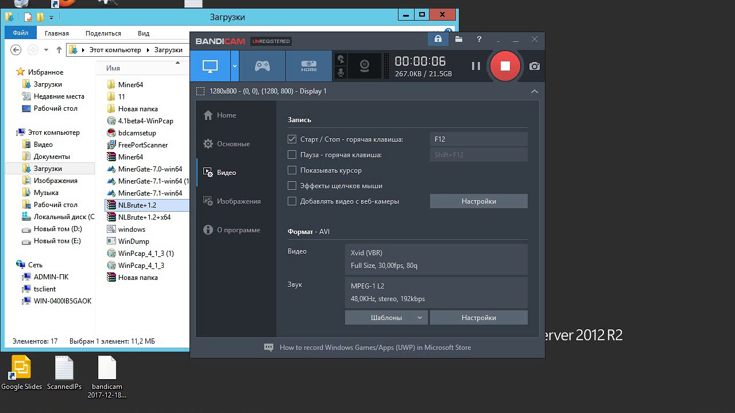Enable Показывать курсор checkbox
Image resolution: width=735 pixels, height=413 pixels.
click(292, 170)
